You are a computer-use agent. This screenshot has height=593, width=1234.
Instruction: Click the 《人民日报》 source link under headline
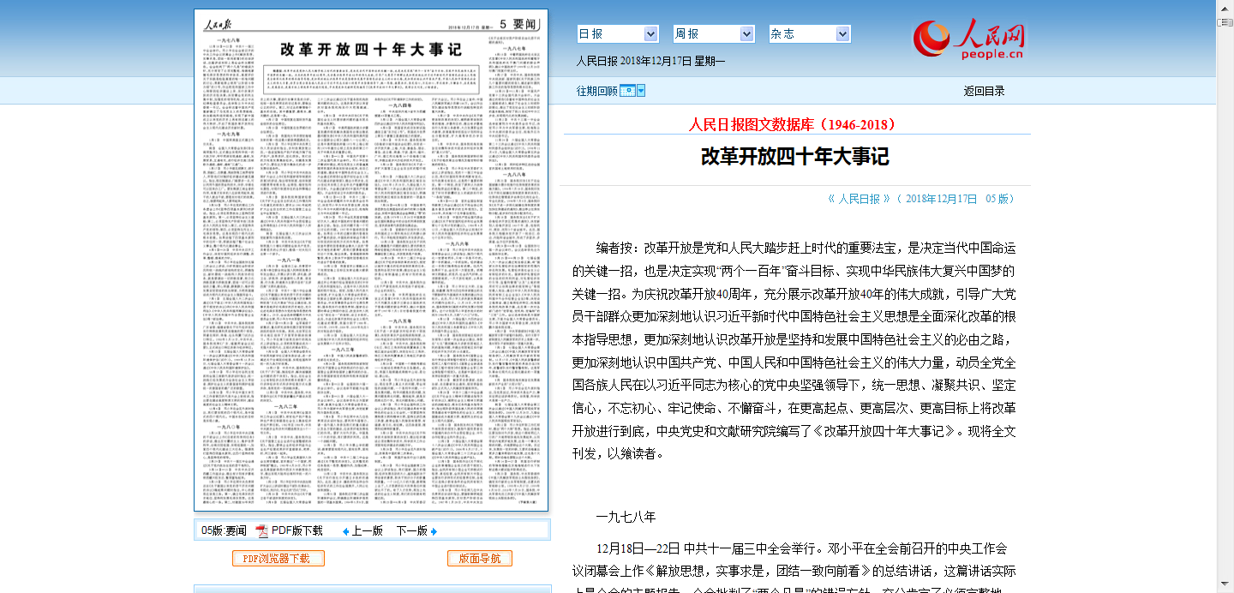pyautogui.click(x=859, y=199)
